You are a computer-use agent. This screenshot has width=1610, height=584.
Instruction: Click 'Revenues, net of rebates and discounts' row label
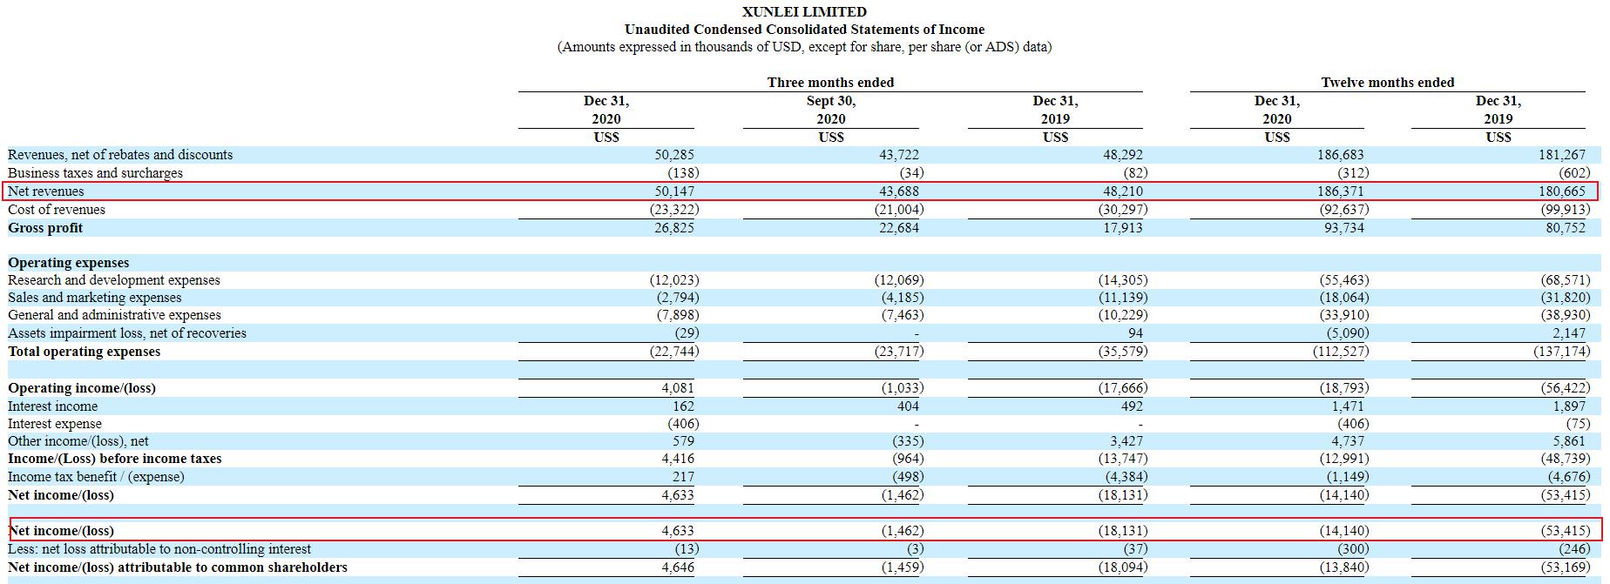point(120,155)
